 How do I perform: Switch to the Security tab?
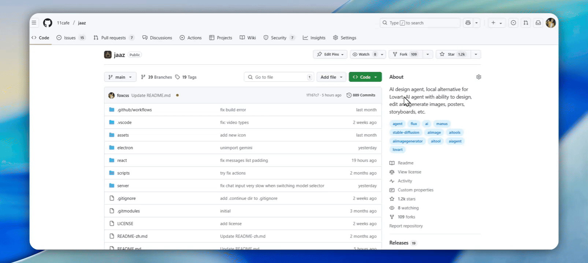279,38
